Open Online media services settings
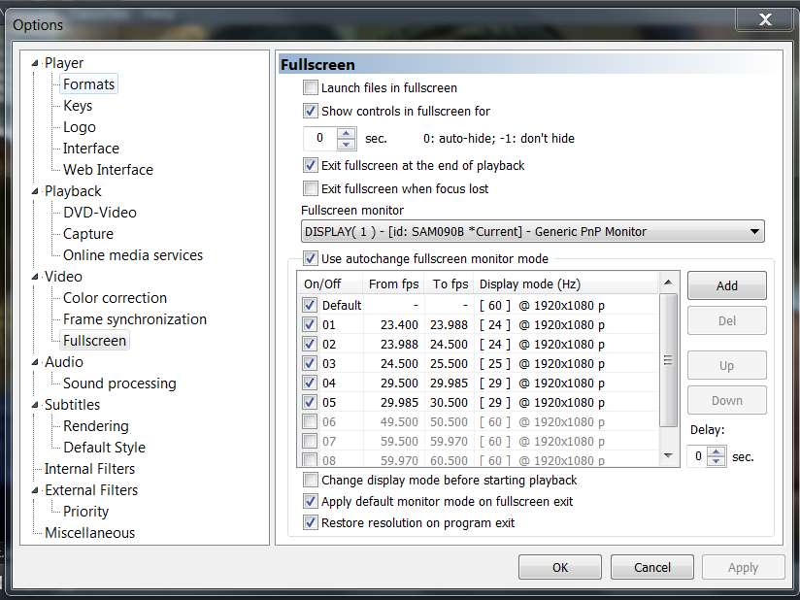This screenshot has width=800, height=600. (x=133, y=255)
